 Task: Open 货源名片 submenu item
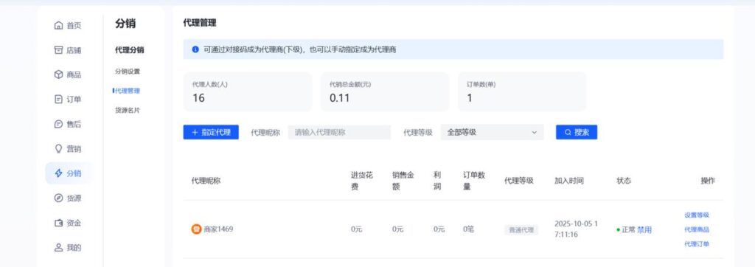pyautogui.click(x=128, y=111)
